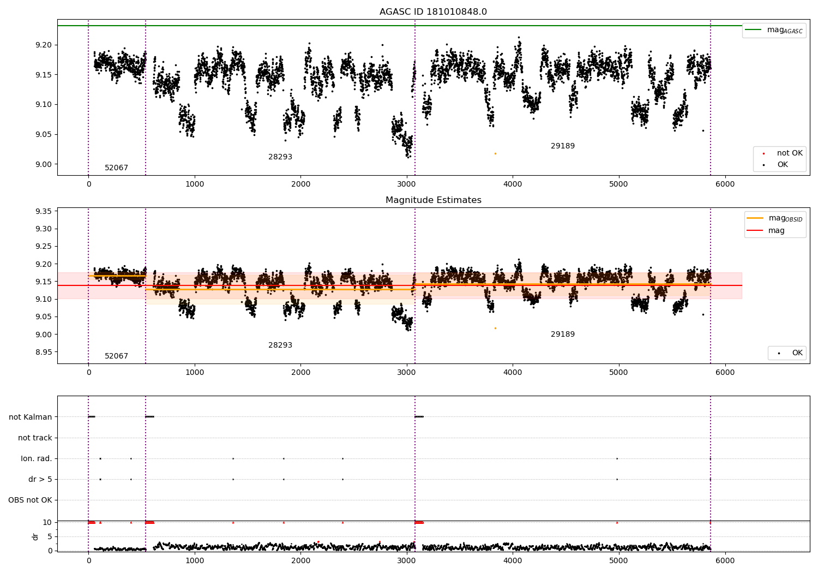Click the 9.00 tick in top plot
This screenshot has height=573, width=818.
tap(44, 164)
